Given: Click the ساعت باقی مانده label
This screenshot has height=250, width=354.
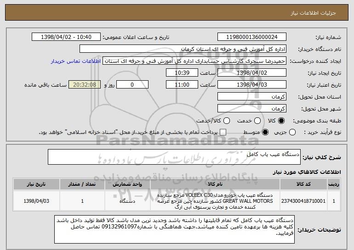Looking at the screenshot, I should click(46, 85).
